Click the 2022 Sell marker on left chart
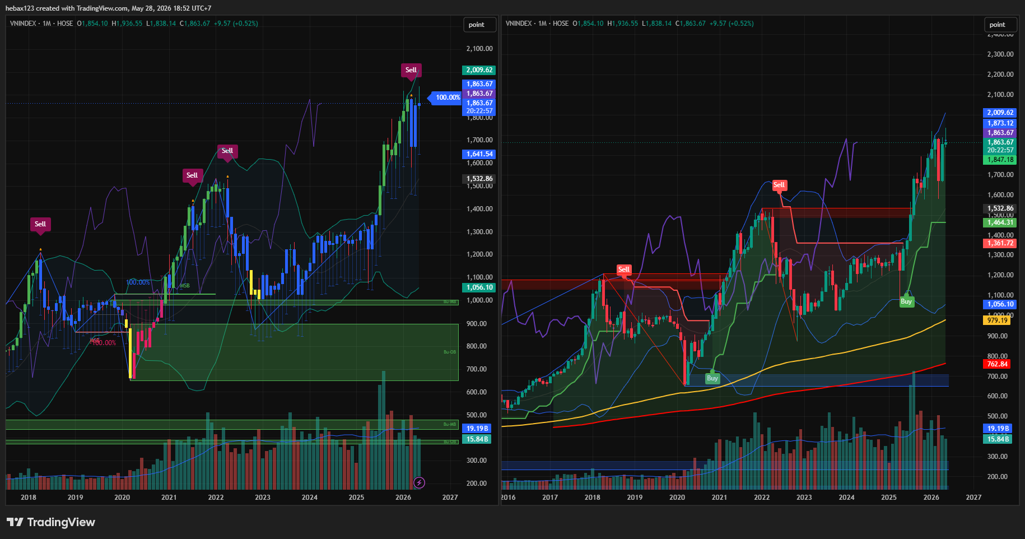1025x539 pixels. coord(227,151)
